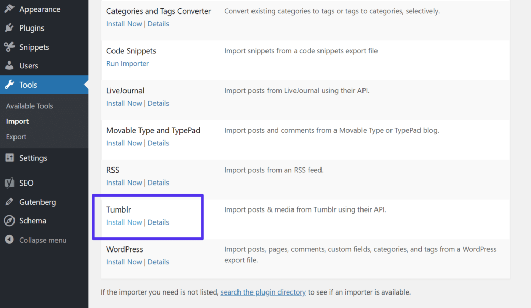Run Importer for Code Snippets
The height and width of the screenshot is (308, 531).
(x=128, y=64)
